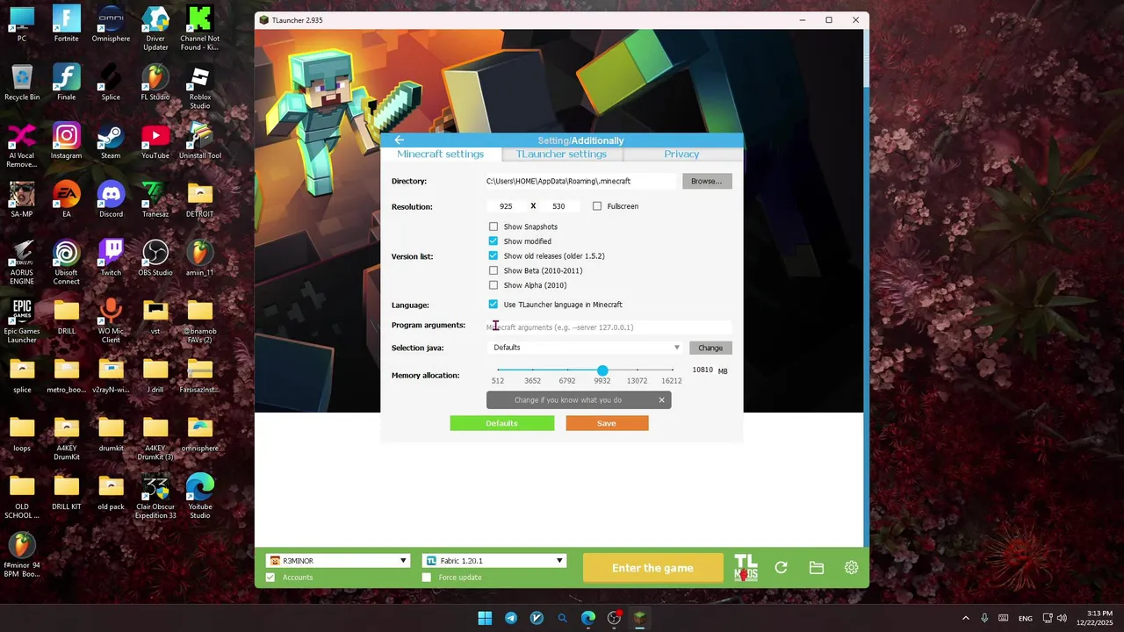
Task: Open the Windows Start menu
Action: (x=485, y=618)
